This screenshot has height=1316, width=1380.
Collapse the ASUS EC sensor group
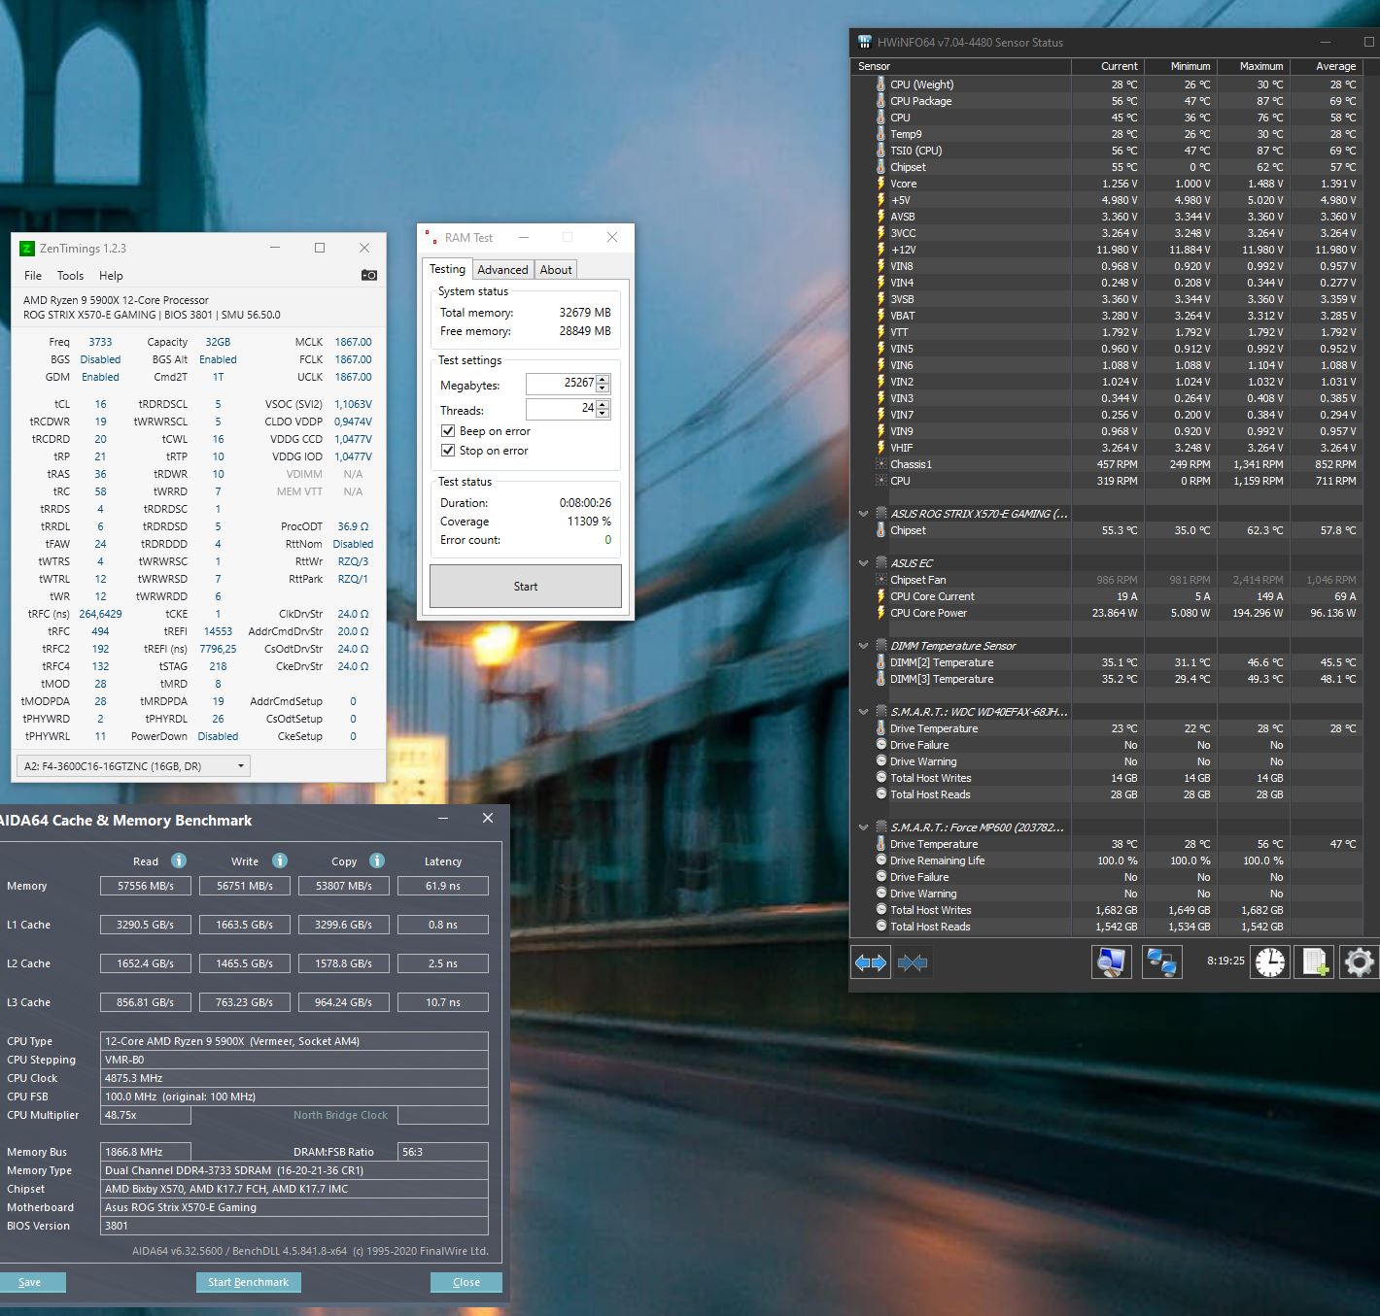click(863, 563)
